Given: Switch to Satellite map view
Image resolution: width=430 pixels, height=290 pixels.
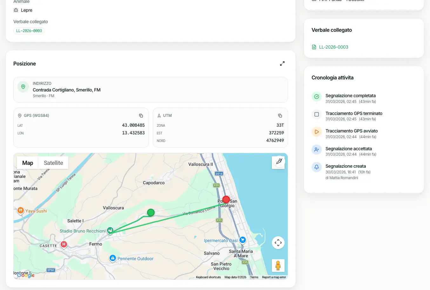Looking at the screenshot, I should click(53, 163).
